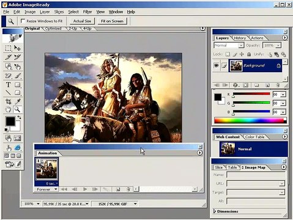The image size is (293, 220).
Task: Open Animation palette flyout menu arrow
Action: coord(199,153)
